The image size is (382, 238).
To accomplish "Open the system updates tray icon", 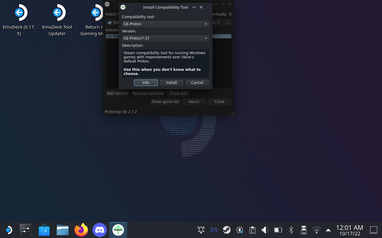I will [x=239, y=230].
